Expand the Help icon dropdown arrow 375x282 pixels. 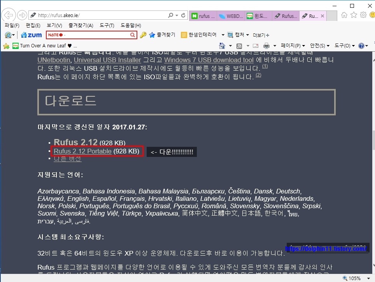coord(366,46)
